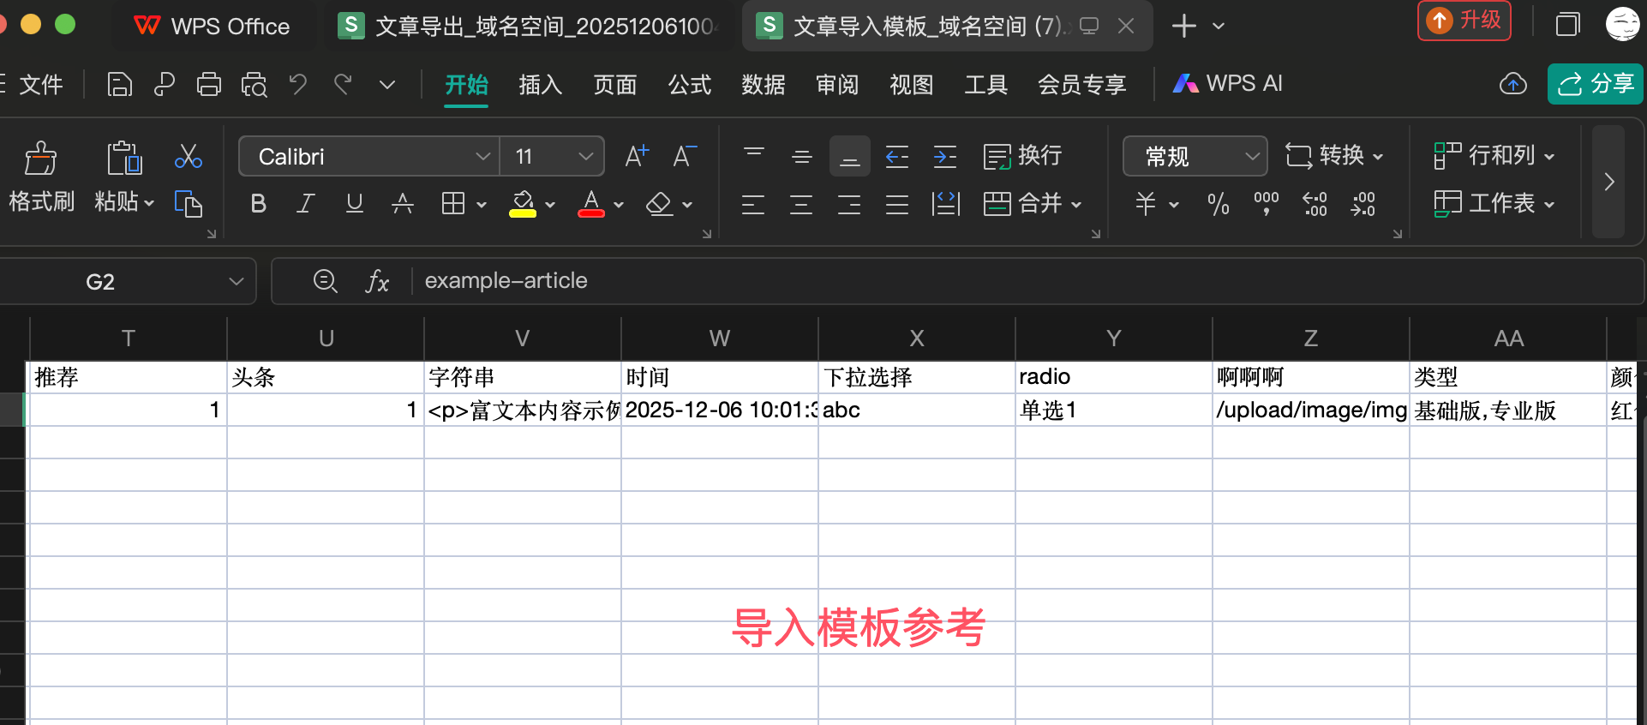The width and height of the screenshot is (1647, 725).
Task: Click the 分享 share button
Action: (1596, 84)
